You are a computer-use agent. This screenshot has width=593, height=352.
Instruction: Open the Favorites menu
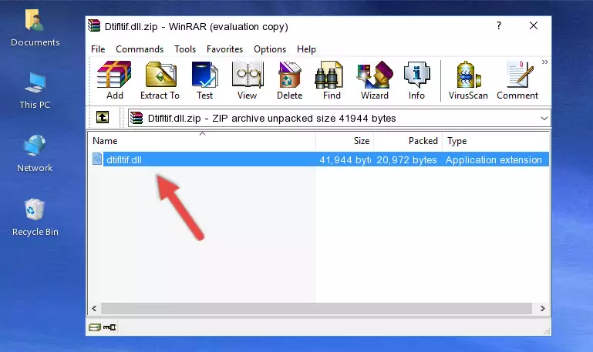pos(224,49)
